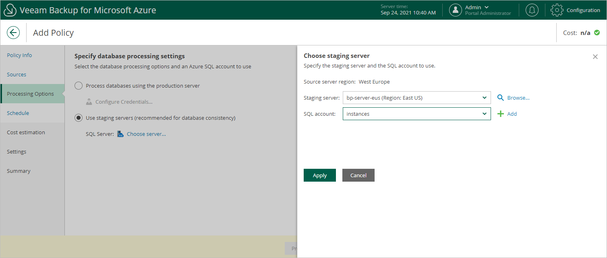The width and height of the screenshot is (607, 258).
Task: Click the bp-server-eus staging server value
Action: pyautogui.click(x=385, y=98)
